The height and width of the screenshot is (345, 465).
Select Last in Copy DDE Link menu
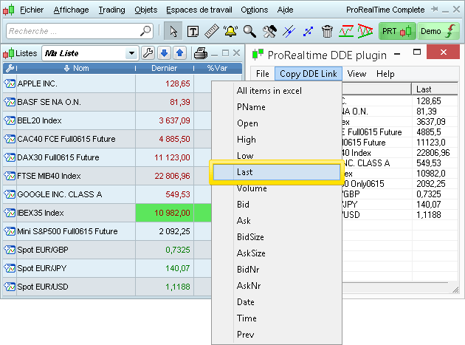click(x=275, y=171)
